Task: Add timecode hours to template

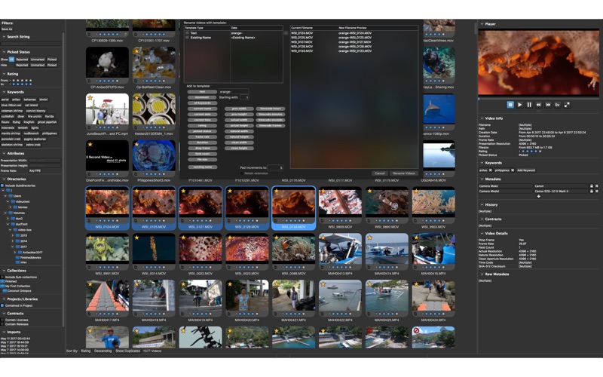Action: tap(271, 109)
